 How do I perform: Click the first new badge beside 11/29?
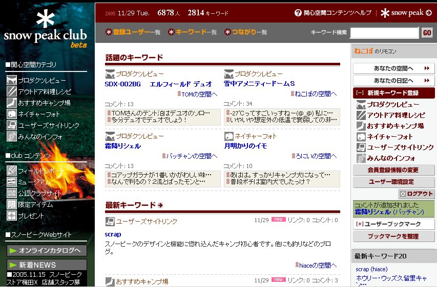[278, 219]
